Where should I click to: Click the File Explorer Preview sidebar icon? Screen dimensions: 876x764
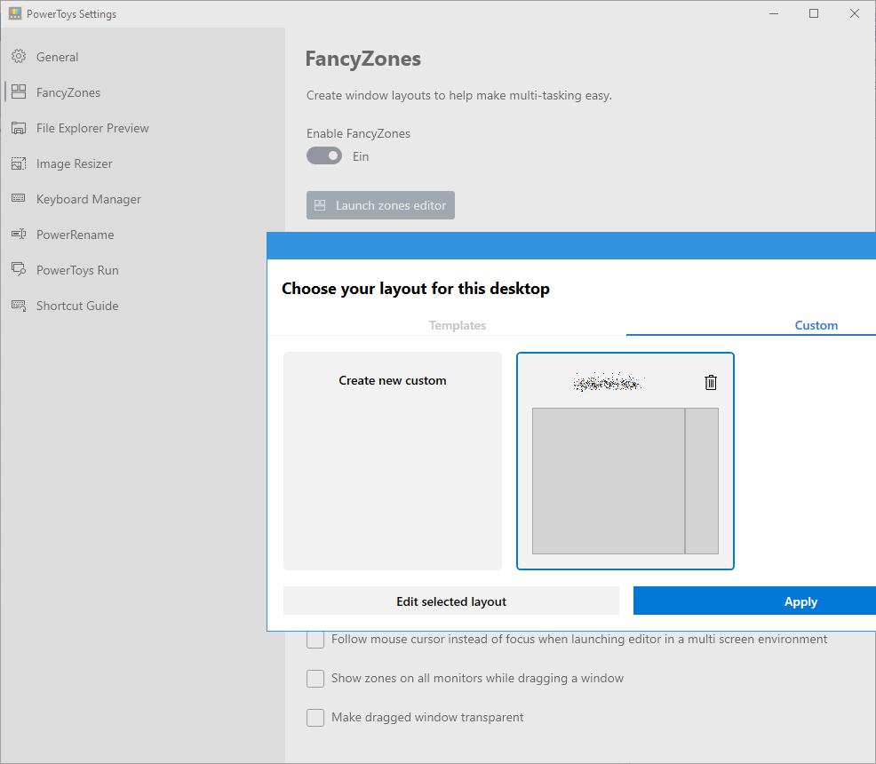pyautogui.click(x=19, y=128)
